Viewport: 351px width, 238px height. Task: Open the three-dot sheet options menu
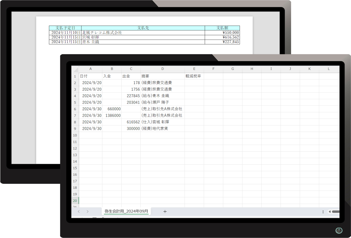323,212
